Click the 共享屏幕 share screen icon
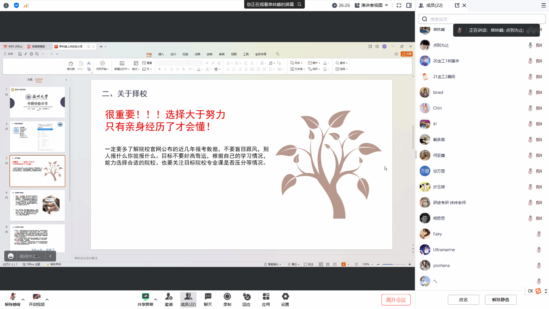The height and width of the screenshot is (309, 549). [145, 297]
